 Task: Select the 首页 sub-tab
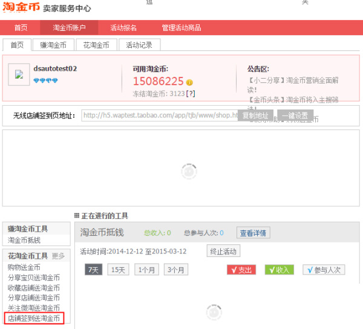click(17, 45)
